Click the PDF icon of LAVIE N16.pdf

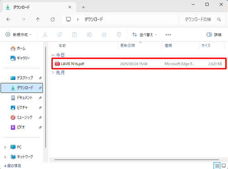tap(57, 64)
